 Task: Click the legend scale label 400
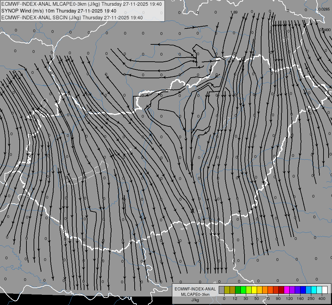(x=322, y=299)
